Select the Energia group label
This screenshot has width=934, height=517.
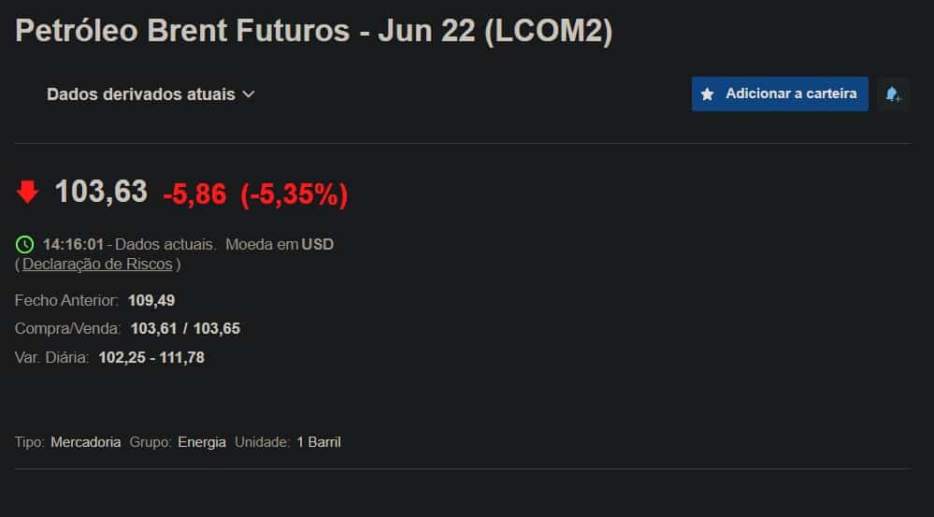202,442
